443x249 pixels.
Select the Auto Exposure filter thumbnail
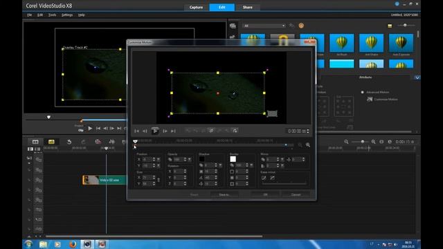401,43
